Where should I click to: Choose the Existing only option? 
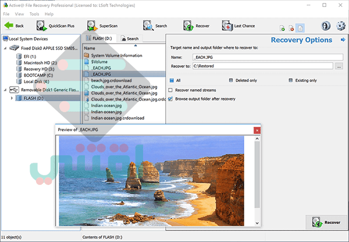pyautogui.click(x=302, y=80)
